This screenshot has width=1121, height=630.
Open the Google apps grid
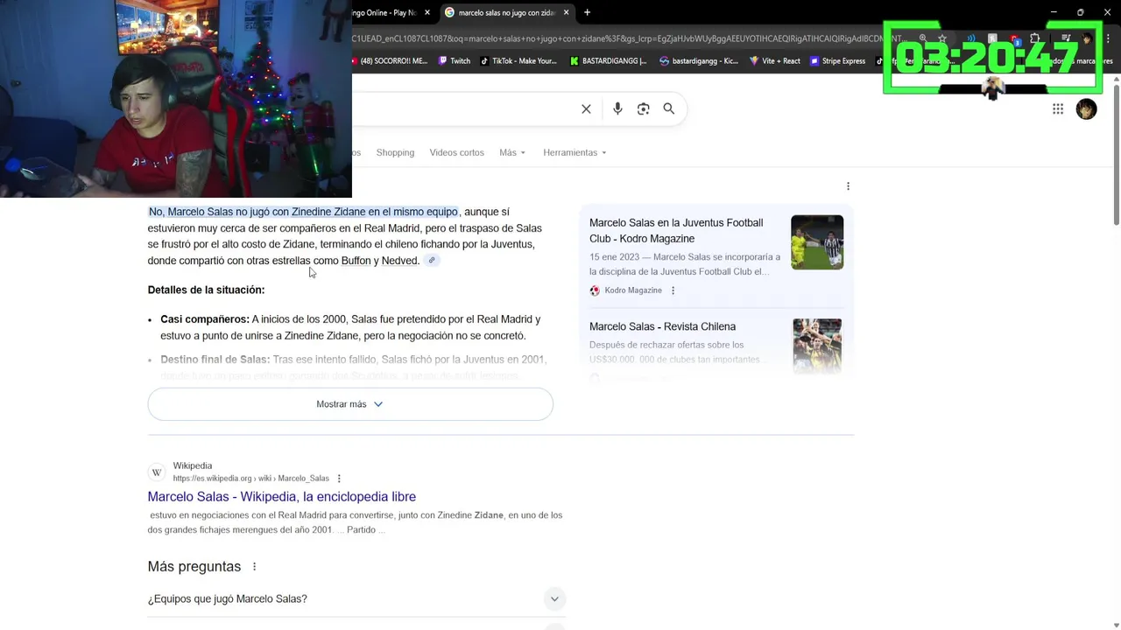(x=1058, y=108)
